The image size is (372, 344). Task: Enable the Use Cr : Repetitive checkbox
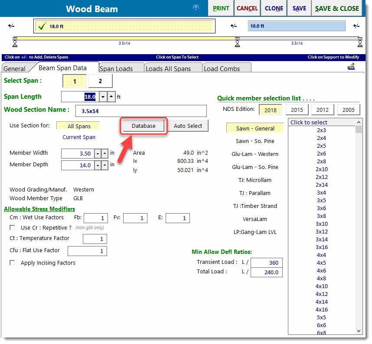tap(12, 227)
